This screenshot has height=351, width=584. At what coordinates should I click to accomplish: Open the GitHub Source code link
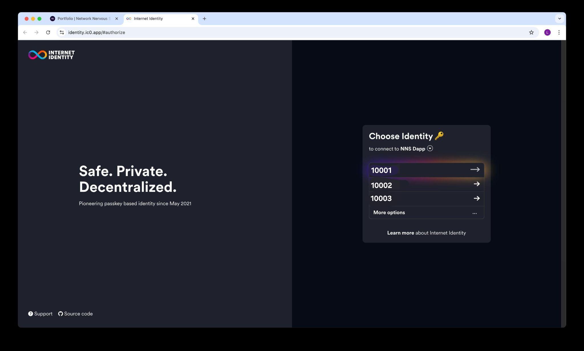[x=75, y=314]
